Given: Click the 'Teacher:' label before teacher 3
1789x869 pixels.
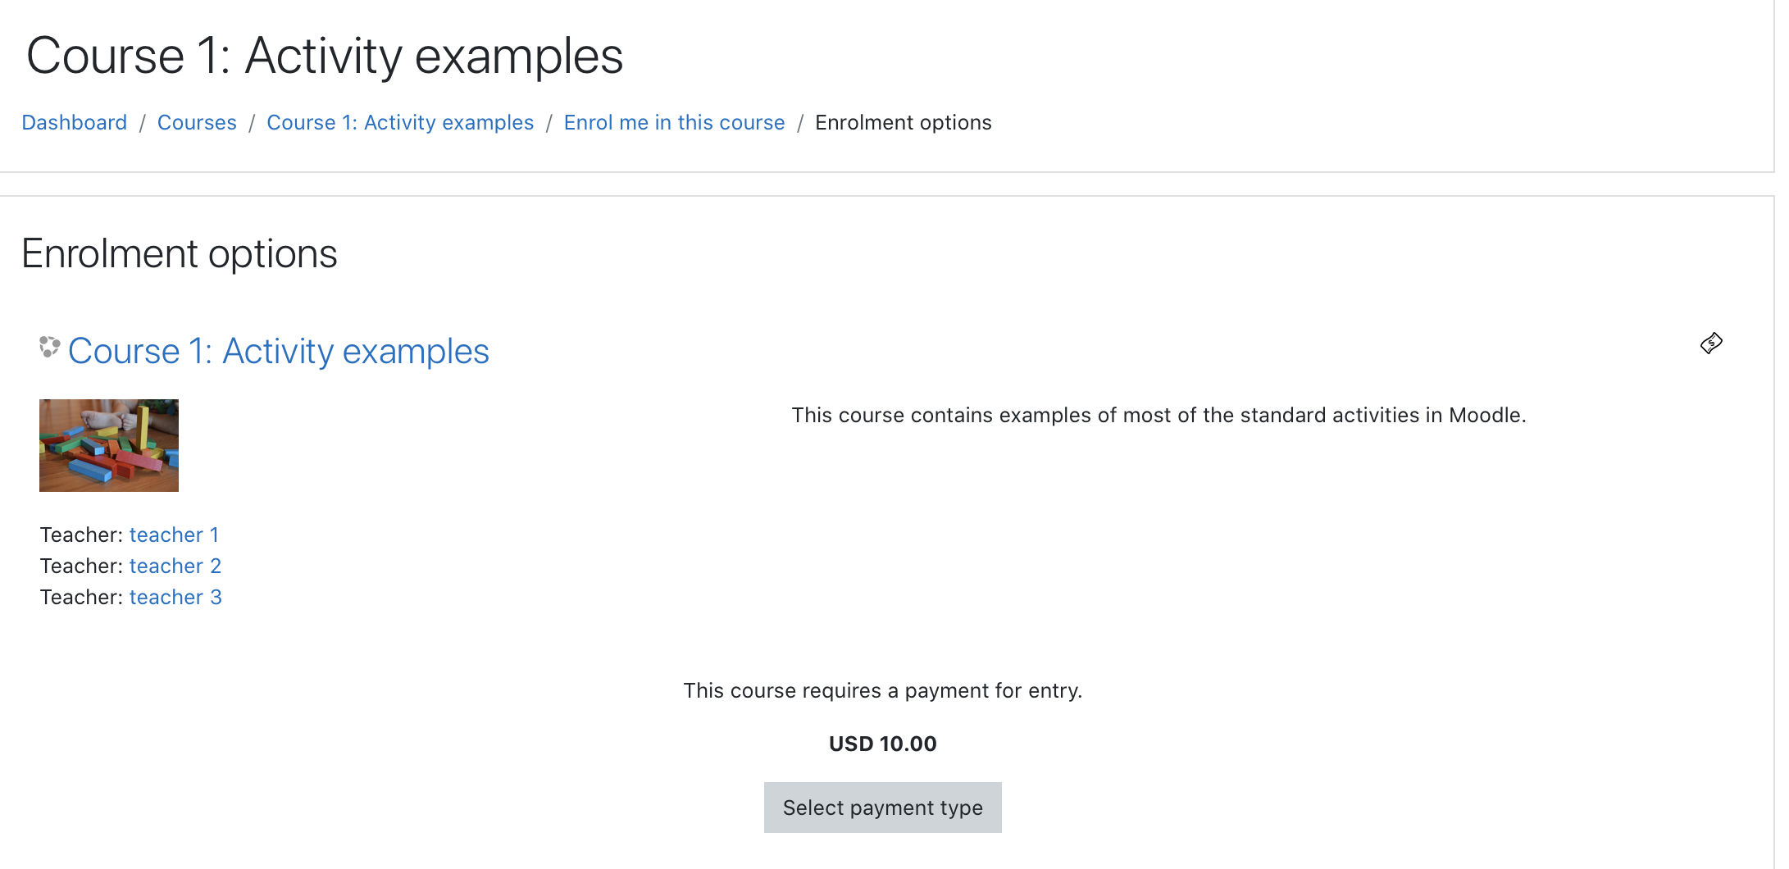Looking at the screenshot, I should click(81, 597).
